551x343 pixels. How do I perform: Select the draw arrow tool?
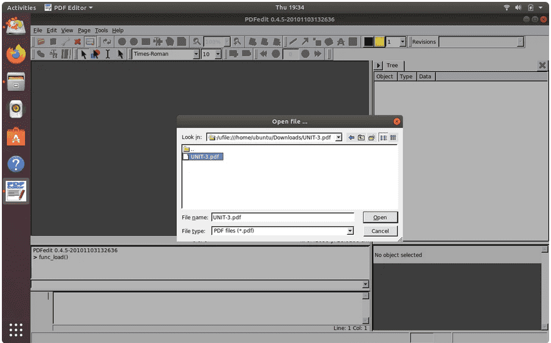[x=305, y=41]
